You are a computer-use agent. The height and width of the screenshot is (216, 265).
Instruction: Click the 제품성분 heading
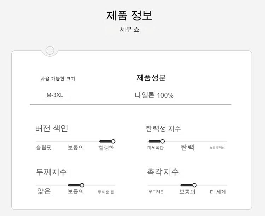coord(151,78)
